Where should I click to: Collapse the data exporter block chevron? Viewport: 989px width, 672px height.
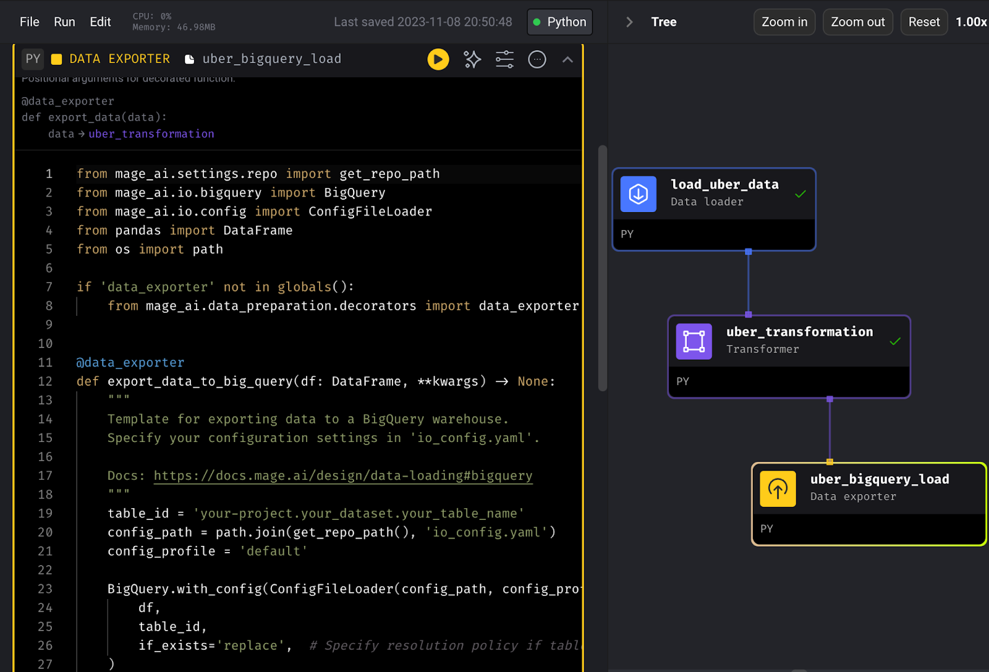pos(567,60)
